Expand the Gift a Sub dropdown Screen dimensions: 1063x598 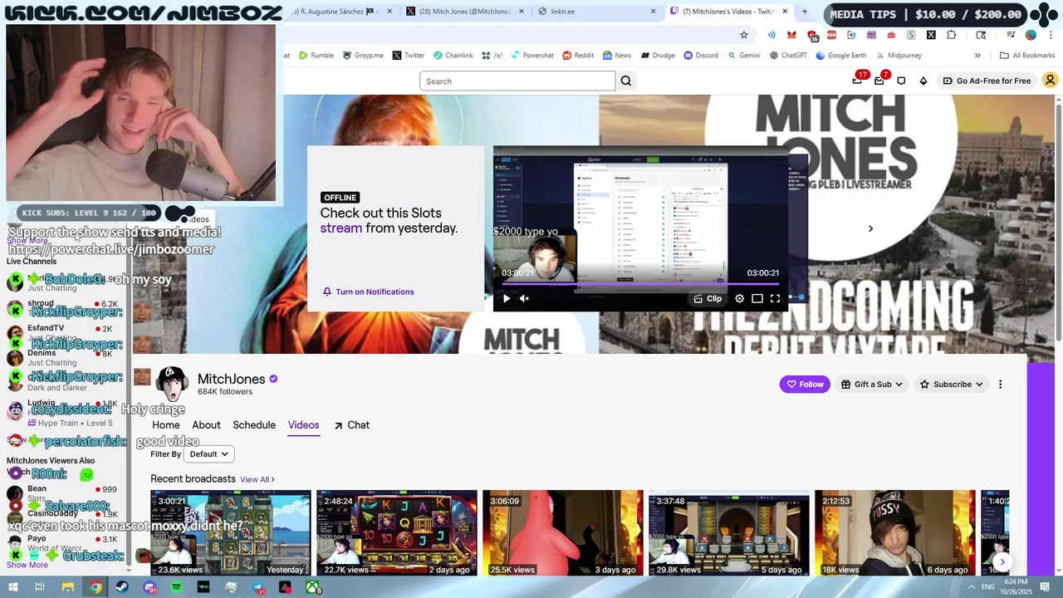[x=871, y=384]
